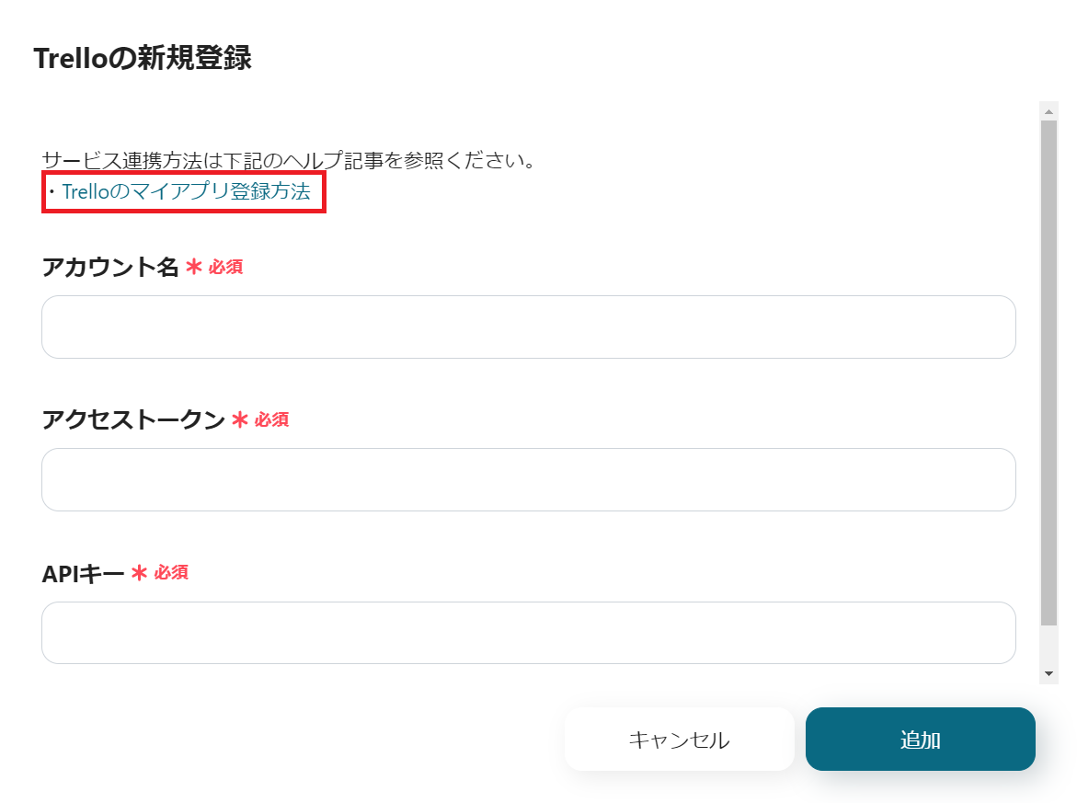Click the 必須 badge next to APIキー
Image resolution: width=1077 pixels, height=803 pixels.
[171, 573]
